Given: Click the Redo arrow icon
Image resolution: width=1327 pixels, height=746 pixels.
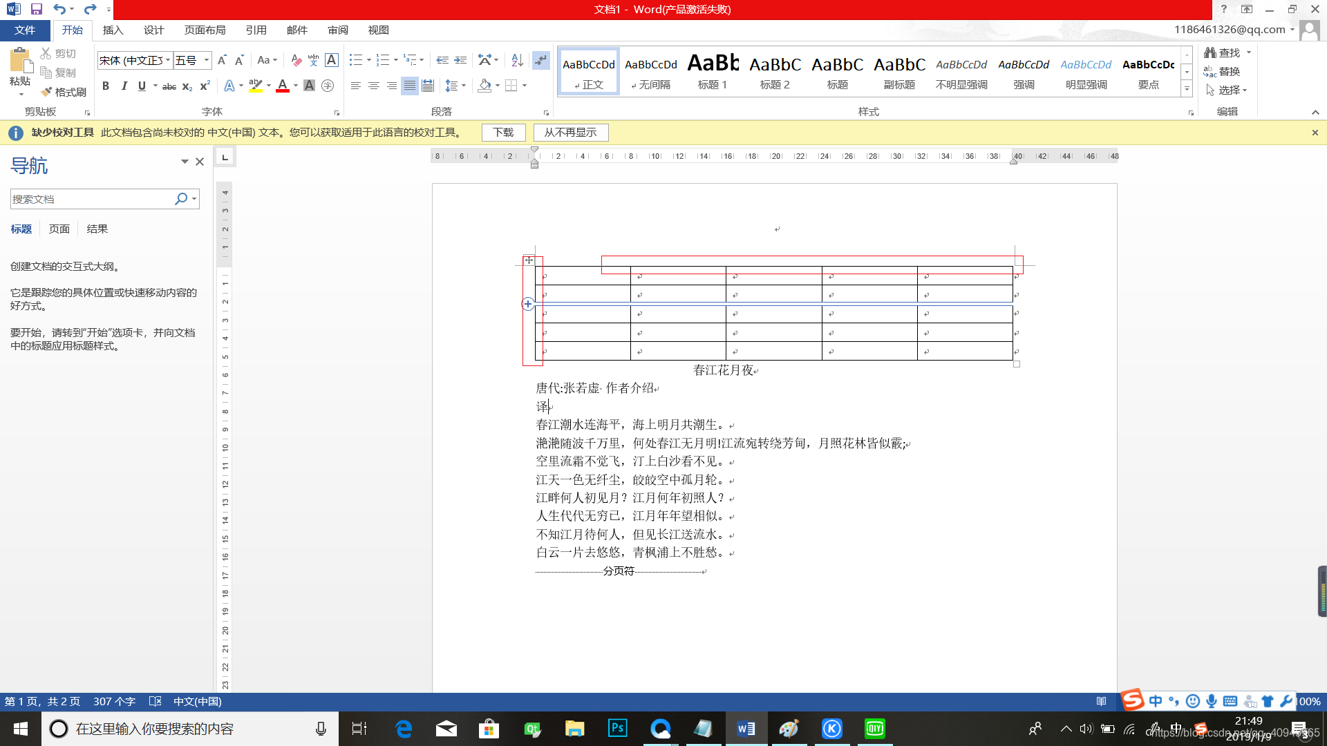Looking at the screenshot, I should click(90, 9).
